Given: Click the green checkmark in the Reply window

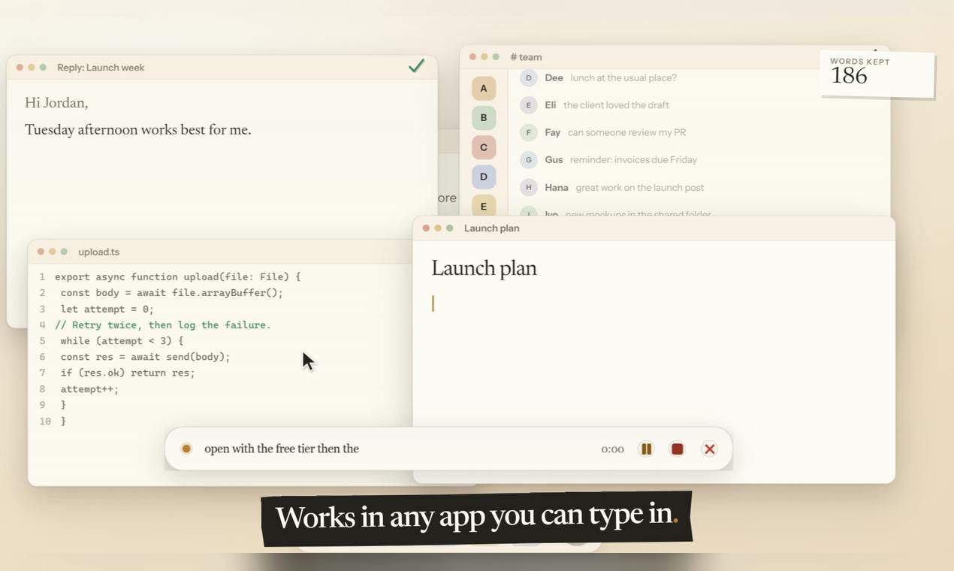Looking at the screenshot, I should click(x=416, y=66).
